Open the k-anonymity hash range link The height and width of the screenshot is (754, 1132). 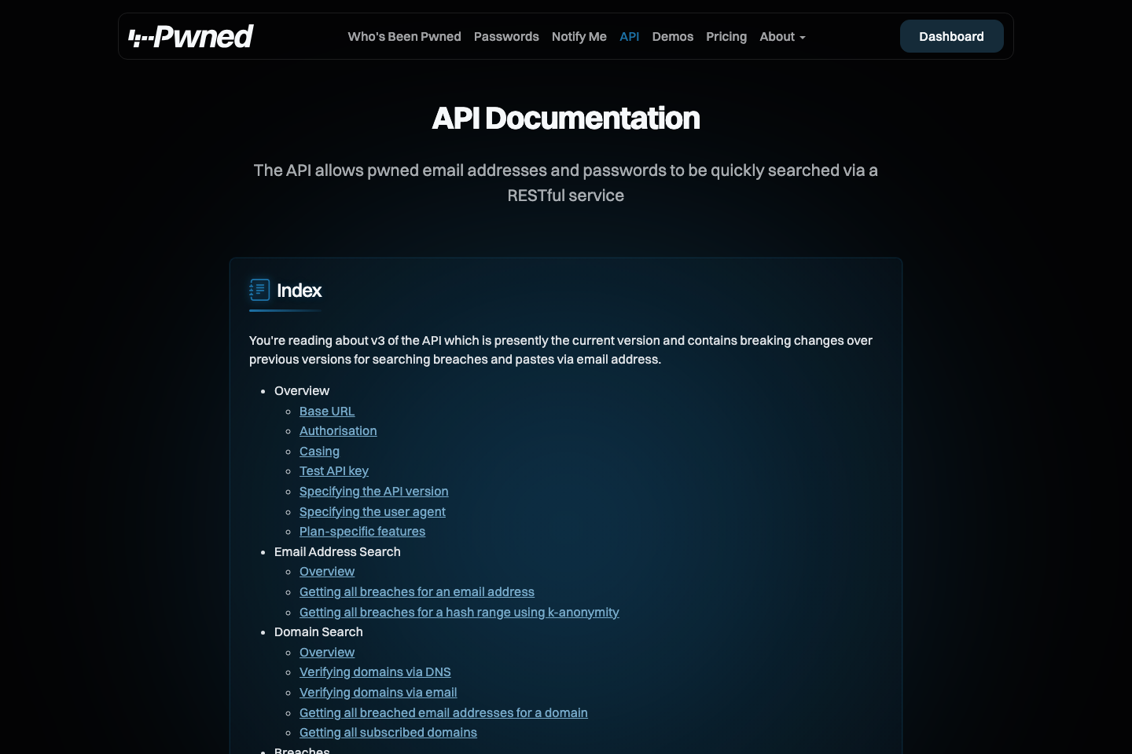[459, 612]
